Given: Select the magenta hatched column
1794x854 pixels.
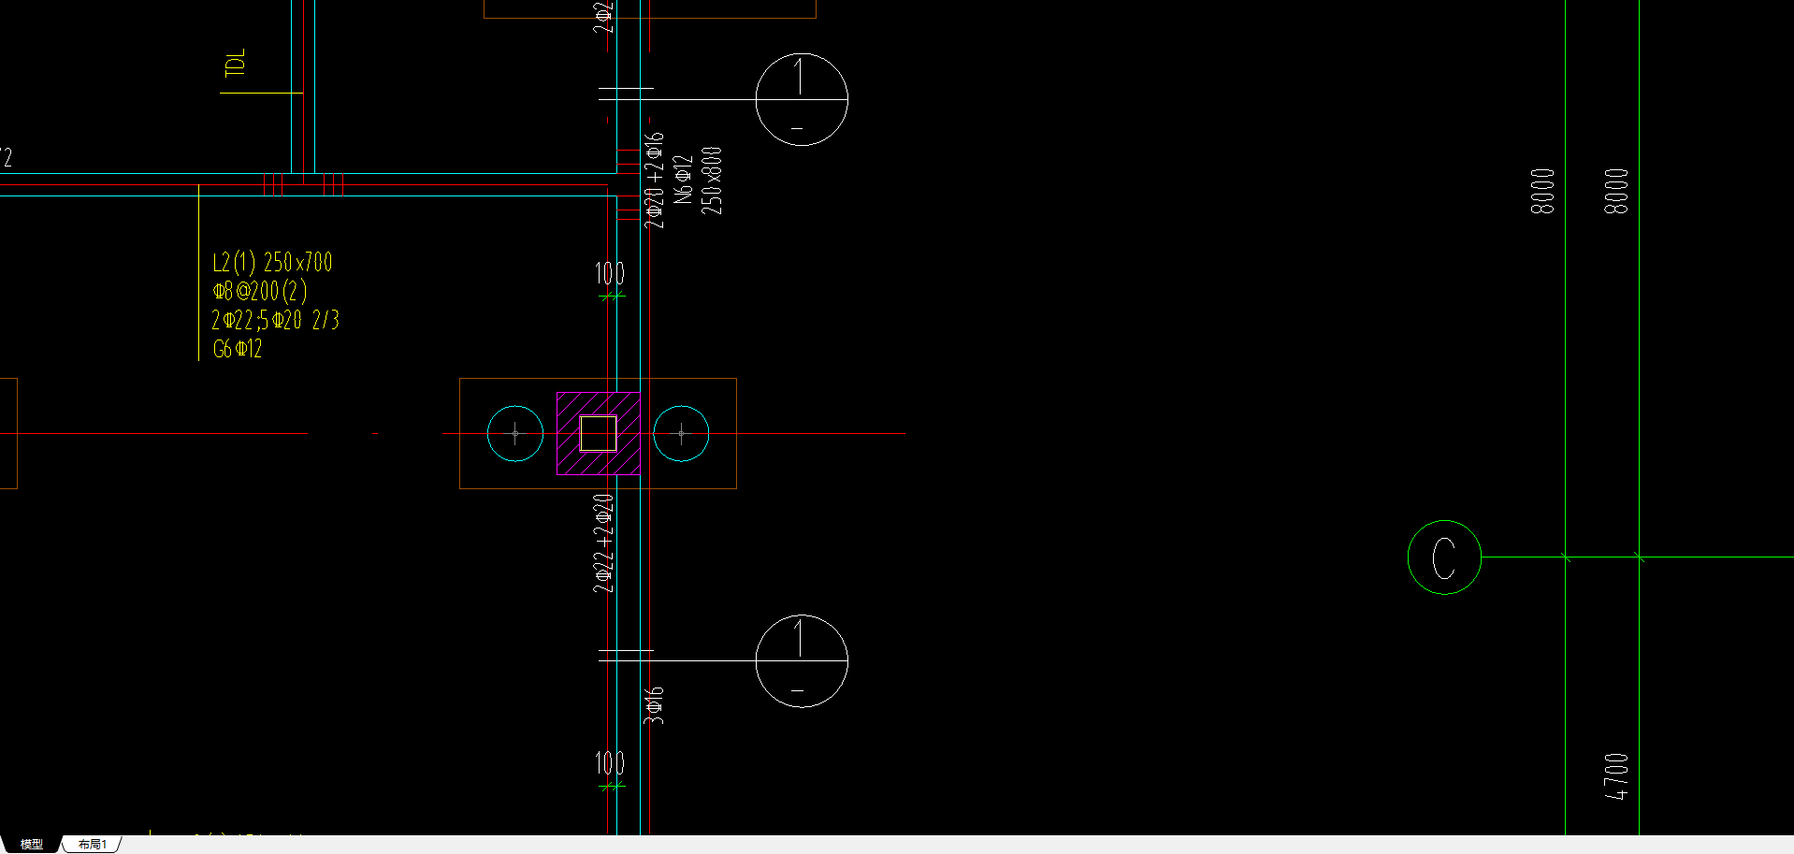Looking at the screenshot, I should [x=599, y=433].
